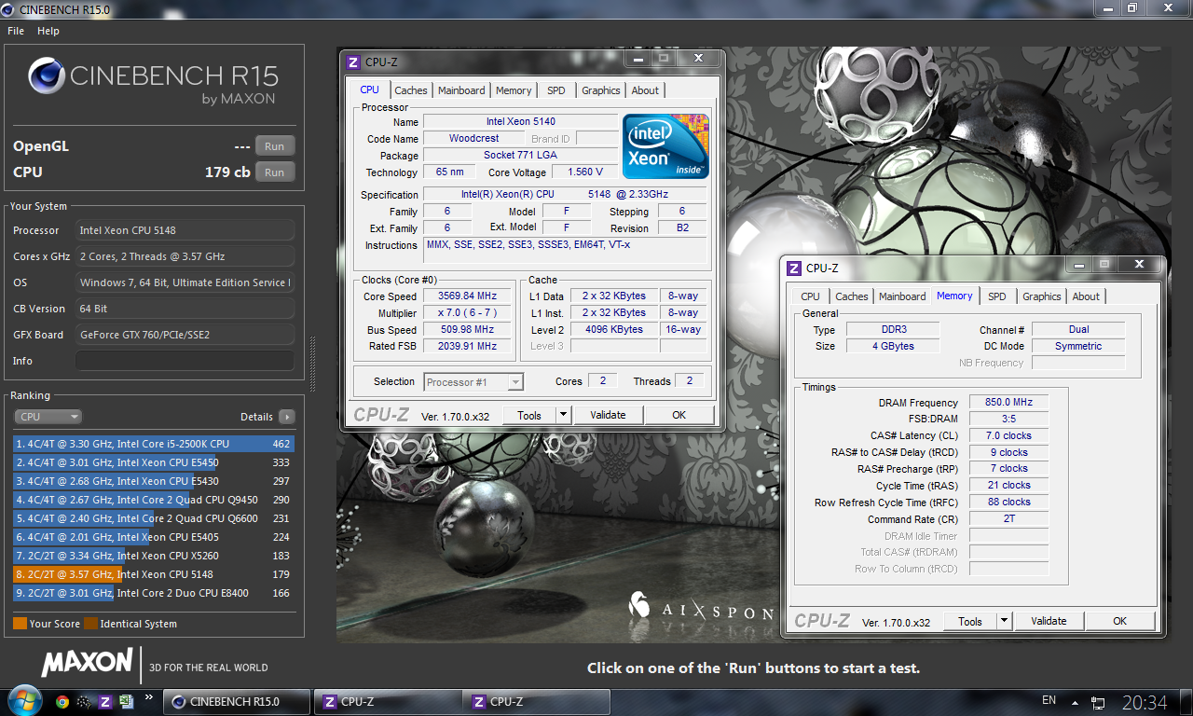The image size is (1193, 716).
Task: Run the OpenGL benchmark
Action: [275, 146]
